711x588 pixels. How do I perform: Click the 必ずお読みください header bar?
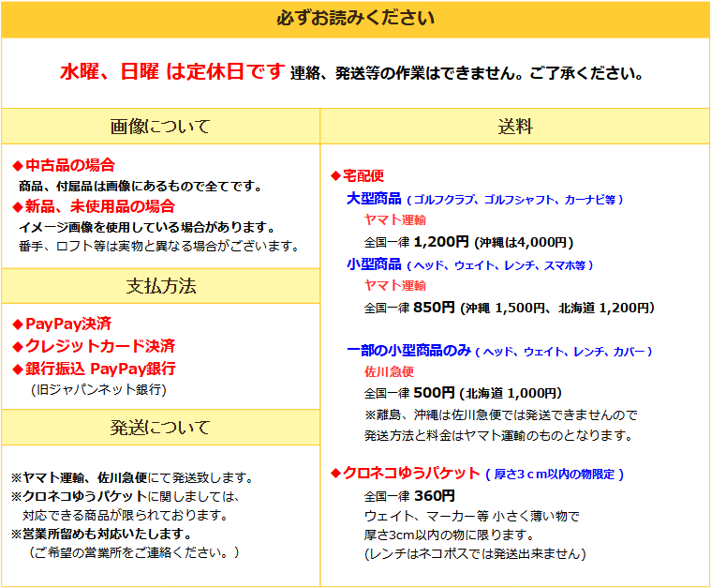coord(355,19)
